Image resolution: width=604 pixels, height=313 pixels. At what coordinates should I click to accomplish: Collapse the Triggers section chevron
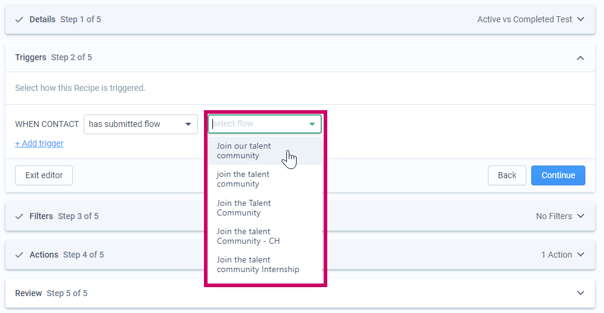(581, 58)
